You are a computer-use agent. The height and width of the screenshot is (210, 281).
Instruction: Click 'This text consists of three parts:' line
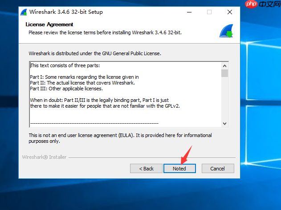coord(65,65)
